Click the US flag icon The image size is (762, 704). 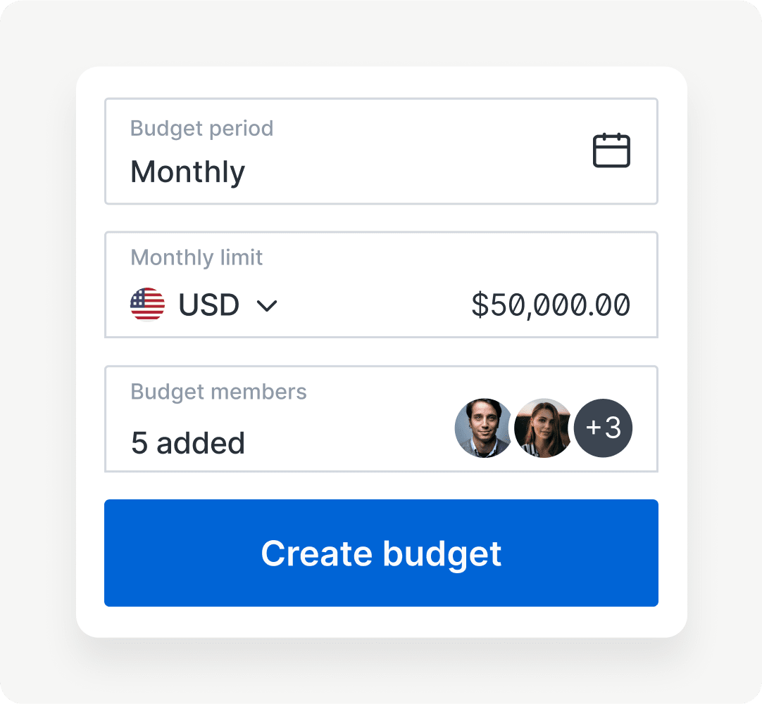tap(147, 305)
